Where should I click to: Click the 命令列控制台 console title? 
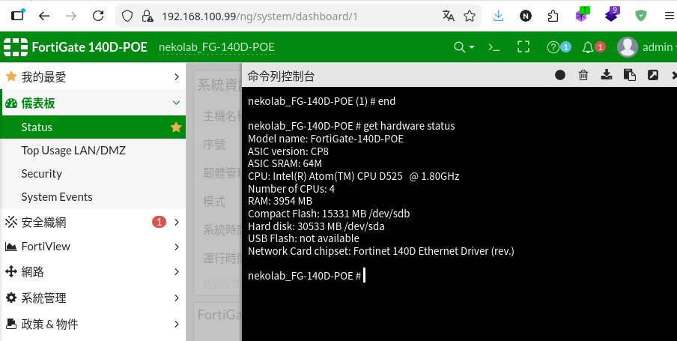click(281, 76)
